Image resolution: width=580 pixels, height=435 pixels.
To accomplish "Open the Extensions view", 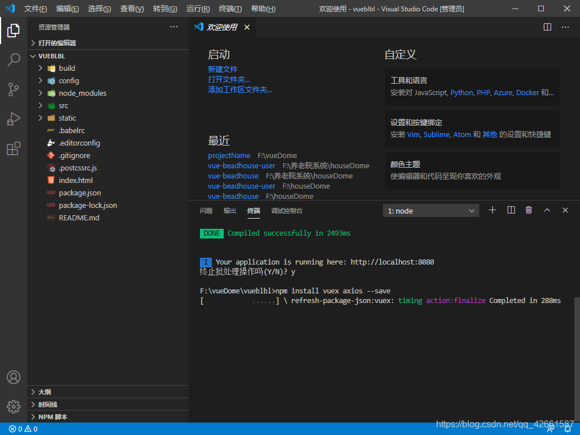I will tap(14, 148).
